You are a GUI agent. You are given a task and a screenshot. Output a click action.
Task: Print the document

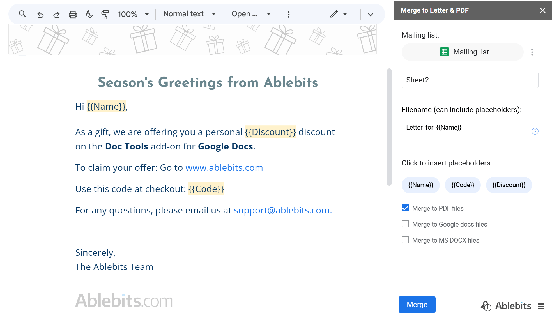coord(73,14)
